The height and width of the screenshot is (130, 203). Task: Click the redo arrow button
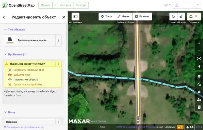click(181, 17)
